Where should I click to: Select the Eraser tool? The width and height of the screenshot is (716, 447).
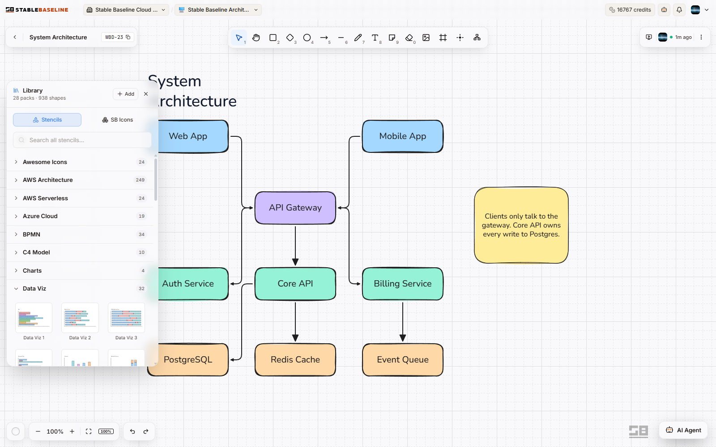(x=409, y=38)
